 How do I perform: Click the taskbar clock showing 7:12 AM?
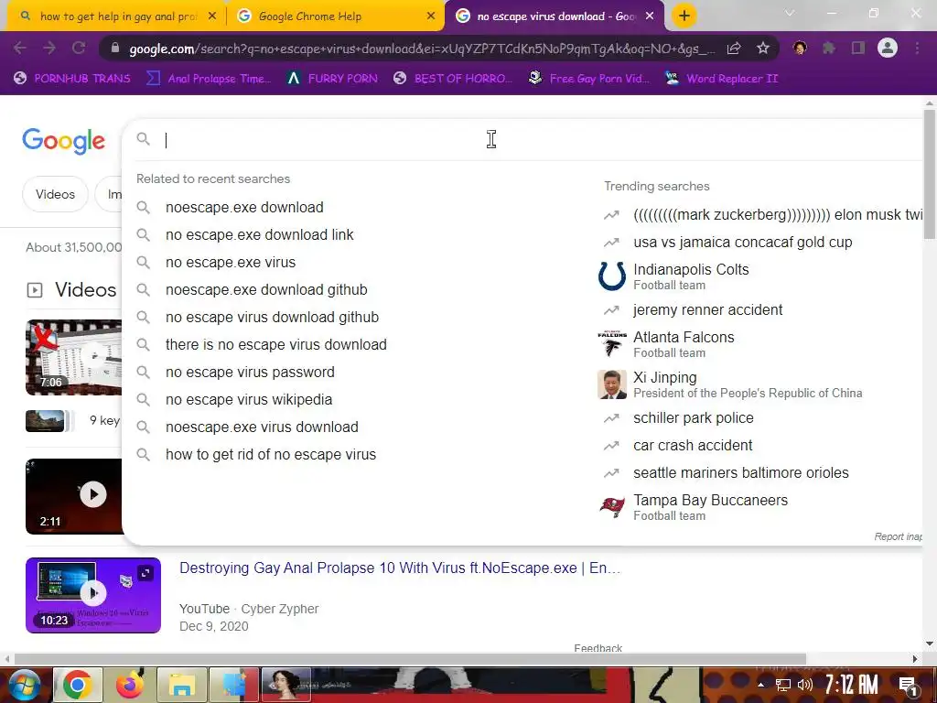click(x=852, y=685)
